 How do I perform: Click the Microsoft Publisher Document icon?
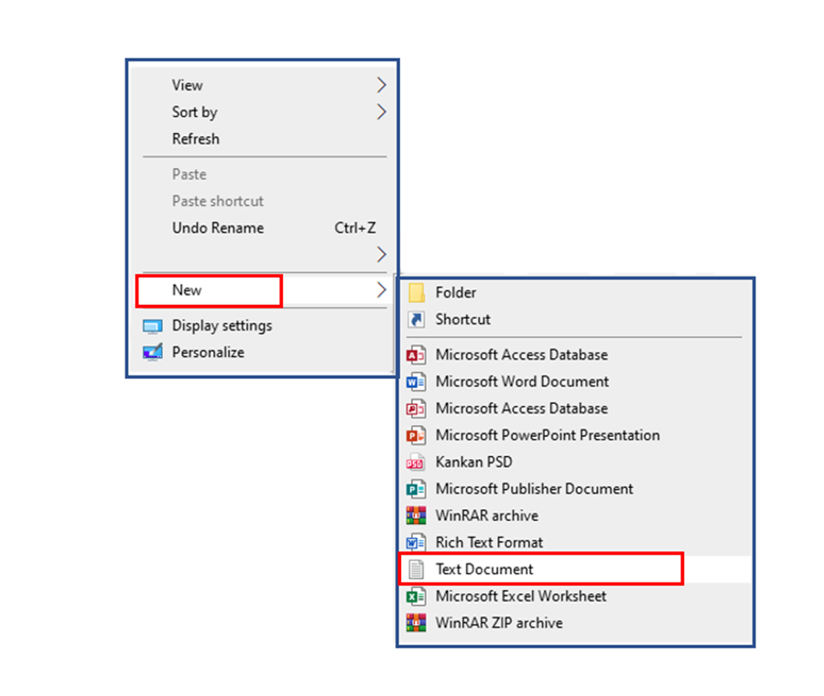pyautogui.click(x=416, y=489)
